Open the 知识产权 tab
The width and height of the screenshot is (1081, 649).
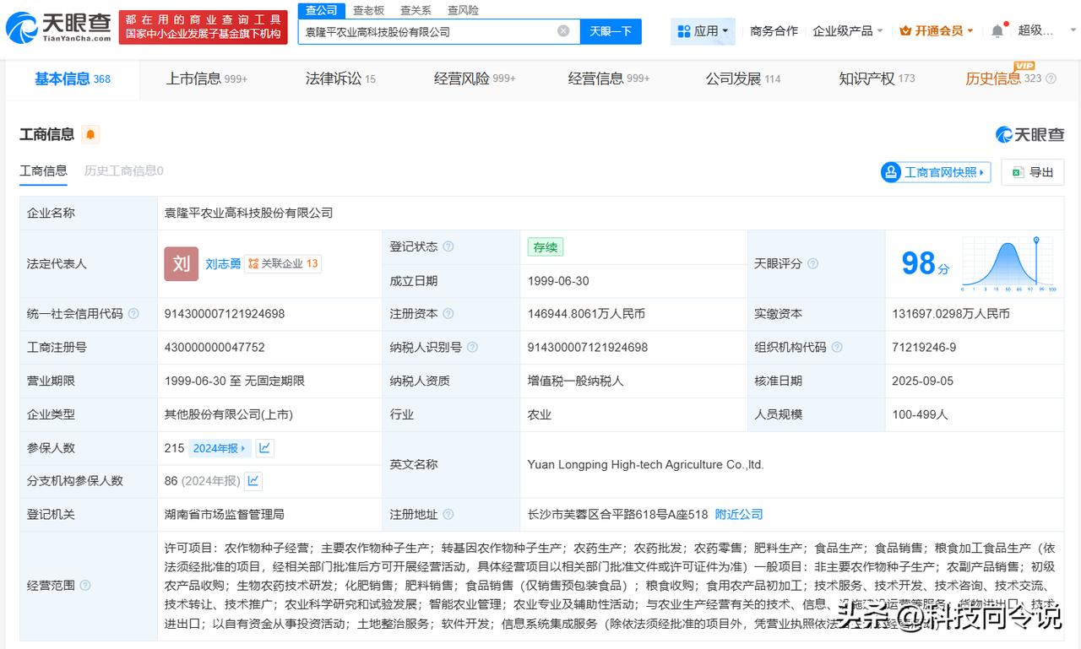[877, 78]
